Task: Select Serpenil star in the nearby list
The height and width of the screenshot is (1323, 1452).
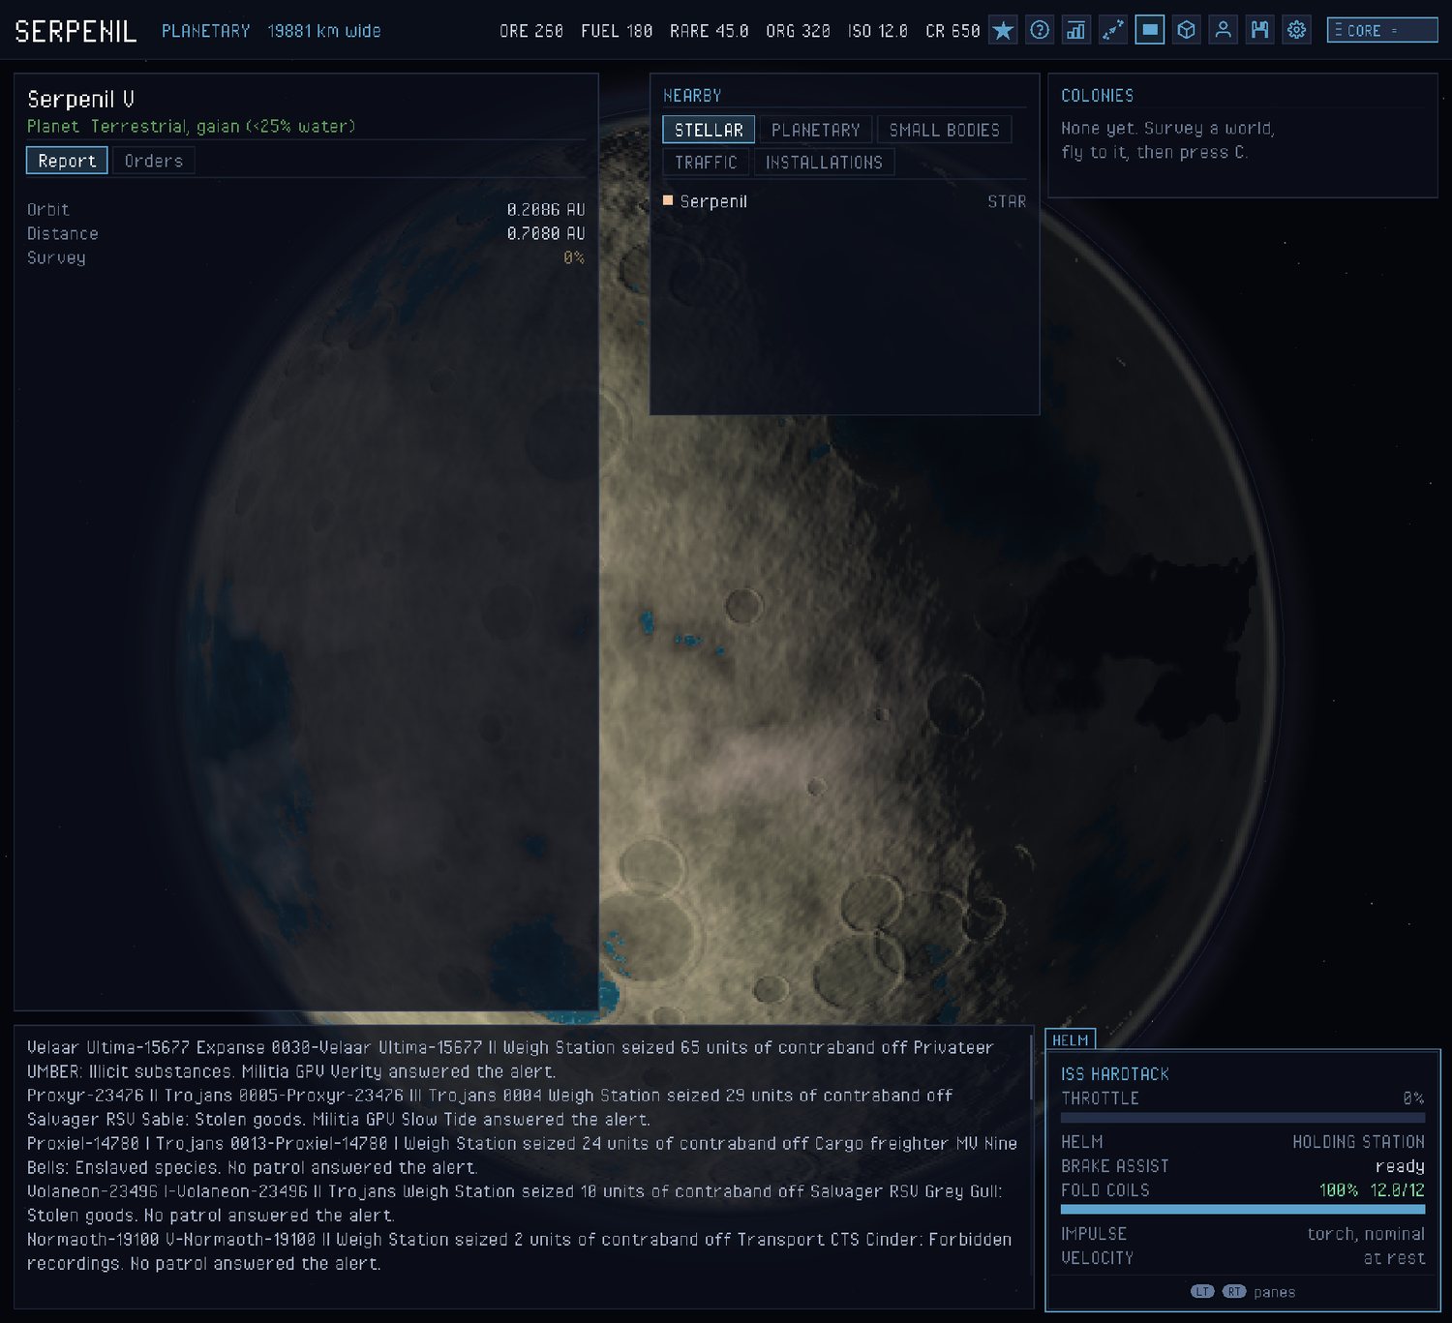Action: click(x=844, y=201)
